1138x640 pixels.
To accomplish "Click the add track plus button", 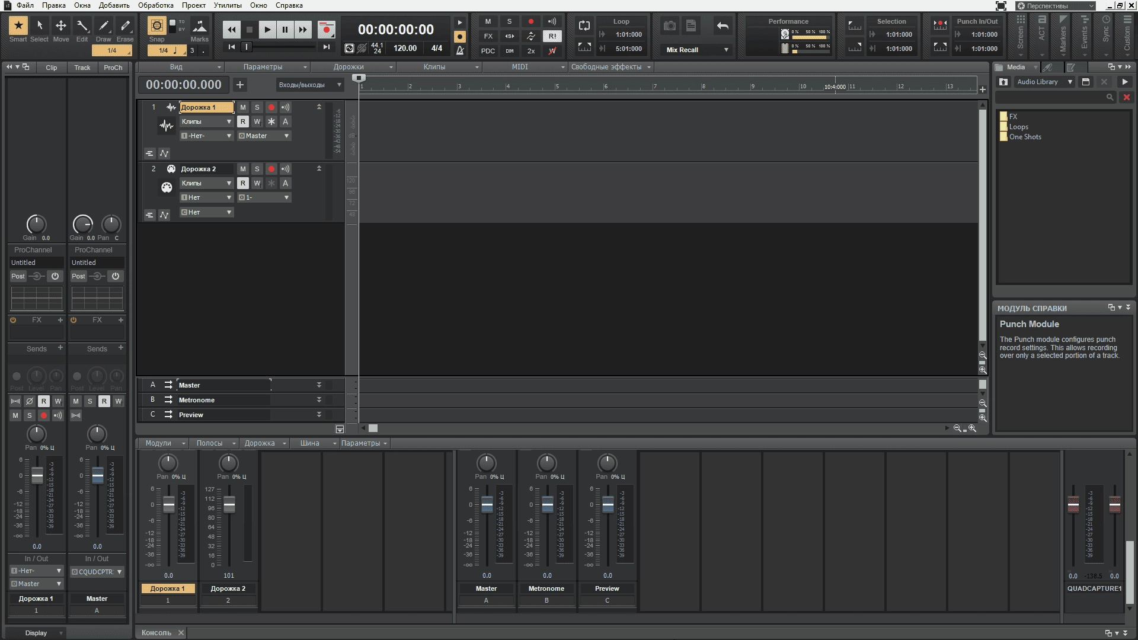I will click(240, 85).
